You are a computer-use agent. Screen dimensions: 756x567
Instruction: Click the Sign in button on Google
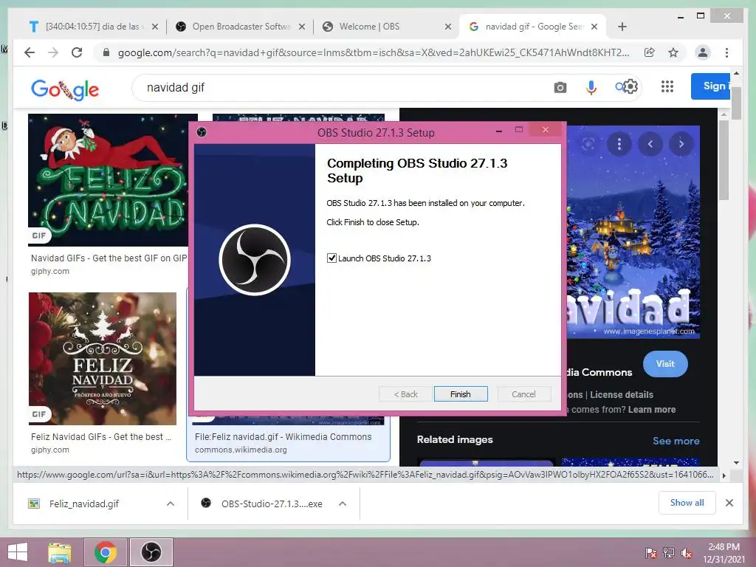[711, 86]
